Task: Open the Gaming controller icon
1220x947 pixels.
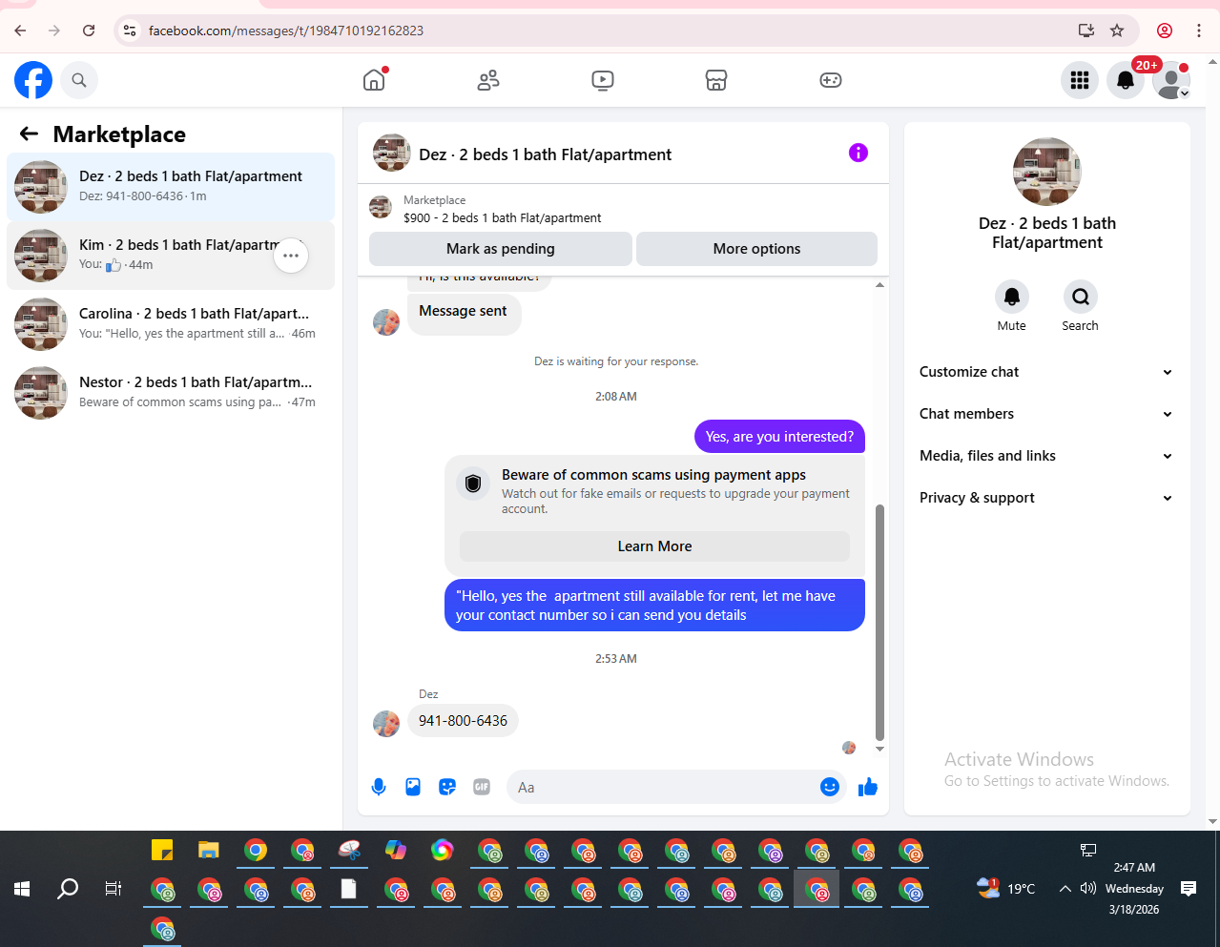Action: 831,80
